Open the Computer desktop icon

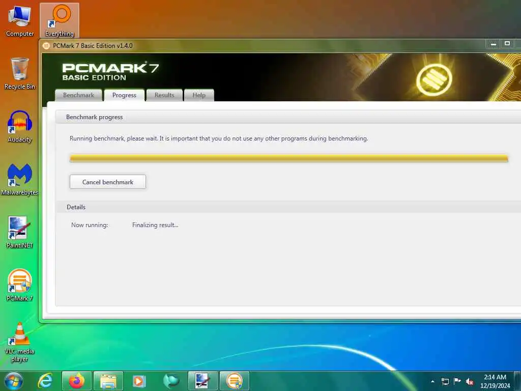20,20
